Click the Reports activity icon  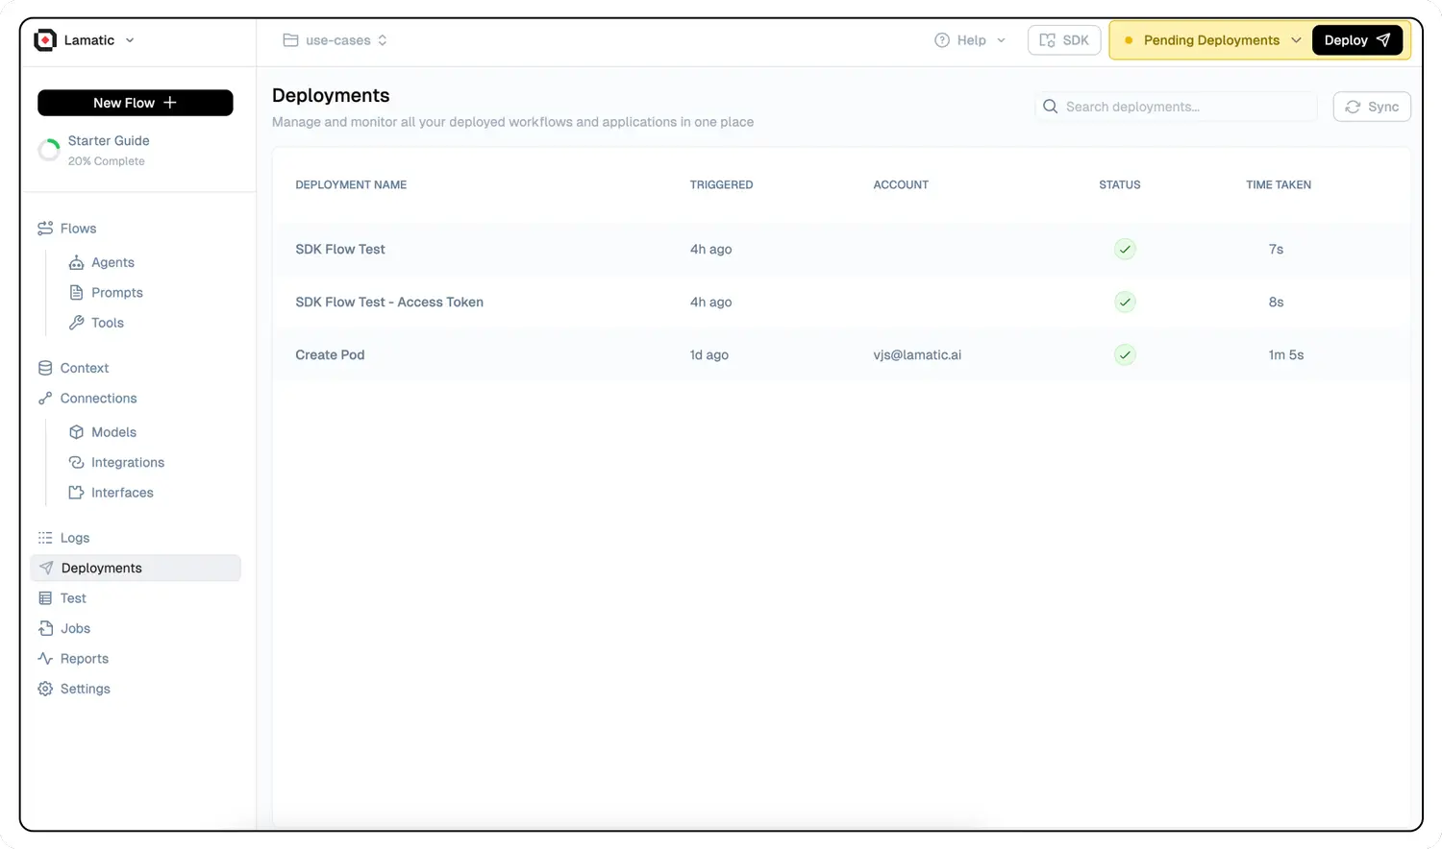[45, 659]
